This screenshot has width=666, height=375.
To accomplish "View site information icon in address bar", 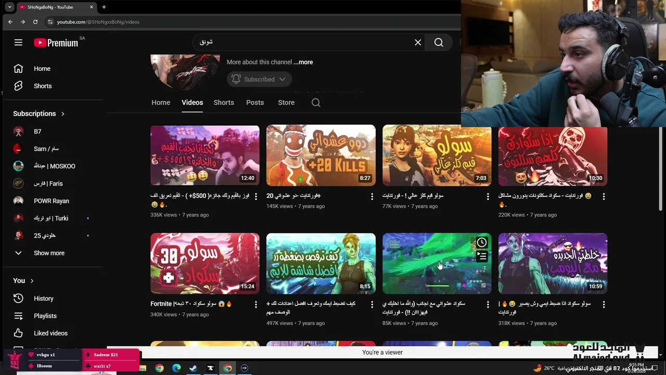I will [x=50, y=22].
